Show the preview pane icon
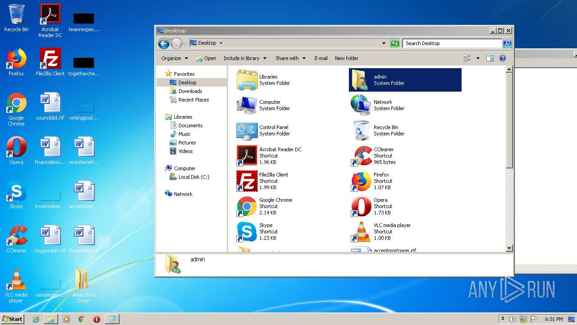 490,58
